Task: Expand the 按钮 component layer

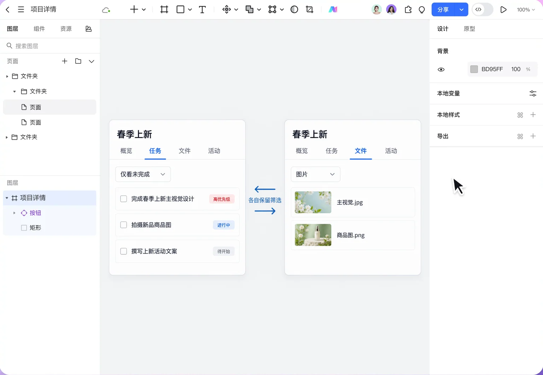Action: [x=14, y=213]
